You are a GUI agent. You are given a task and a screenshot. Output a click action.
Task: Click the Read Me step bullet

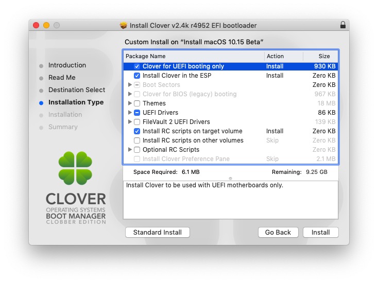coord(41,78)
